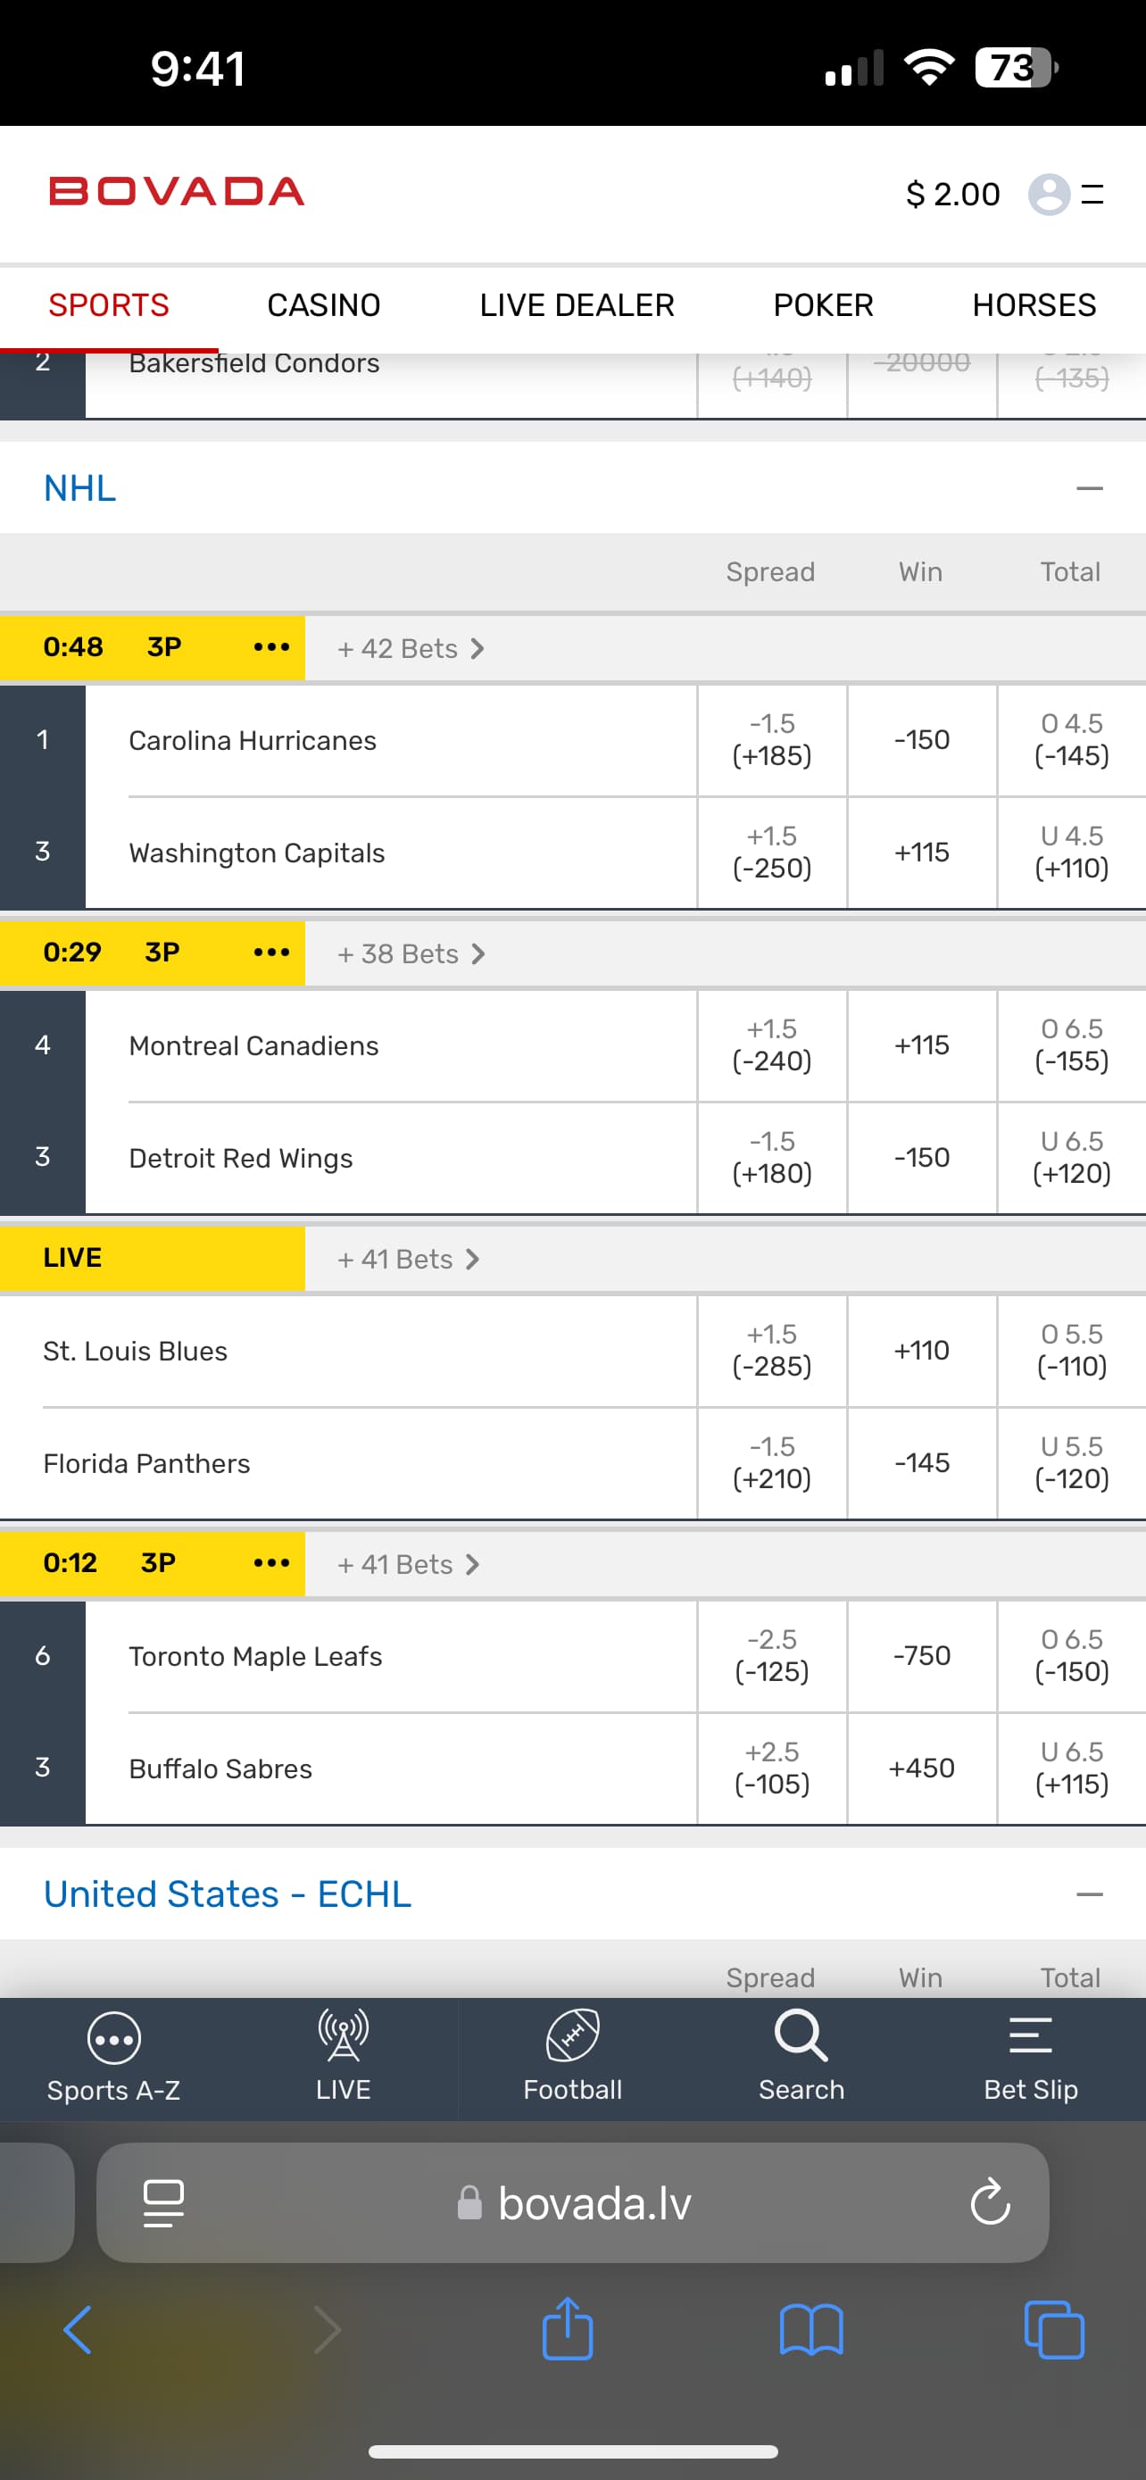Open the account profile avatar icon
Screen dimensions: 1146x2480
click(x=1049, y=195)
